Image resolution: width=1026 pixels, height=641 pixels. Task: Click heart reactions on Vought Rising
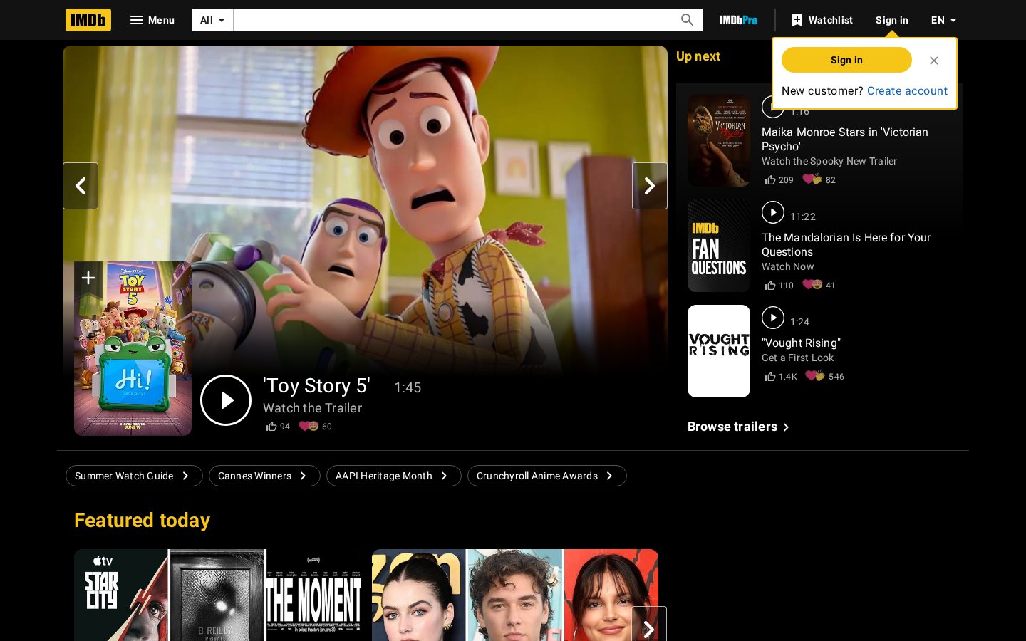click(825, 377)
